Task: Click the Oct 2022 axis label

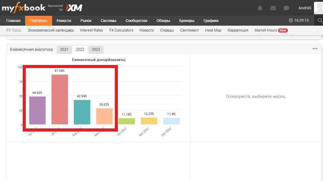Action: tap(122, 132)
